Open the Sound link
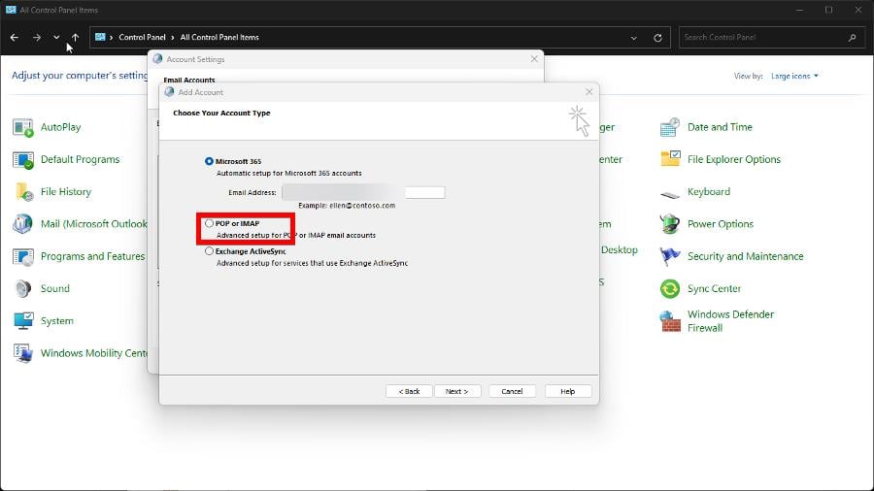The width and height of the screenshot is (874, 491). [x=55, y=288]
